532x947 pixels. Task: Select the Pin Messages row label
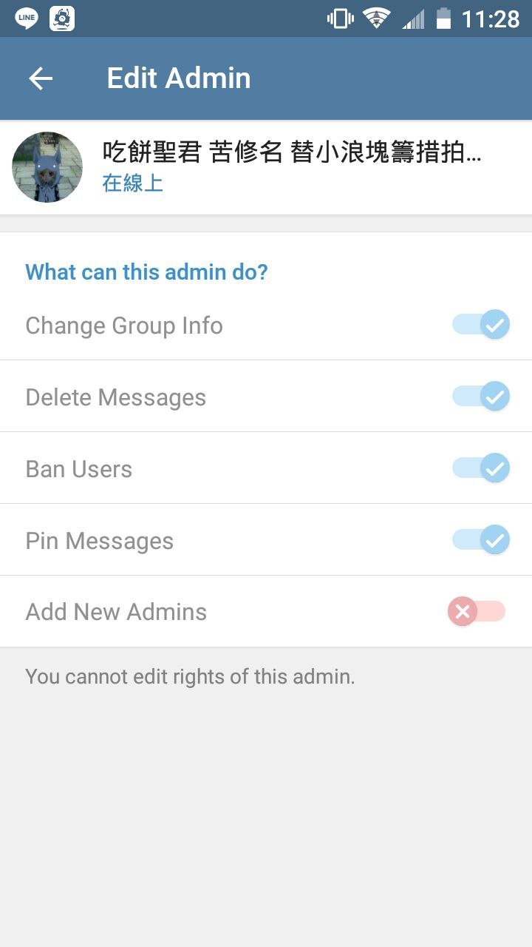click(x=100, y=541)
